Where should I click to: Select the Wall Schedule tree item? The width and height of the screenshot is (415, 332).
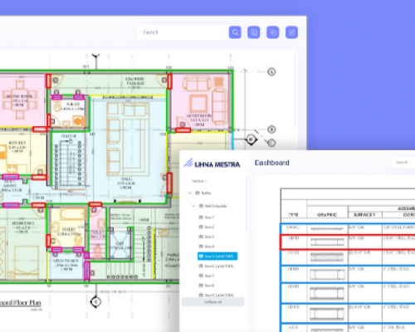[213, 206]
